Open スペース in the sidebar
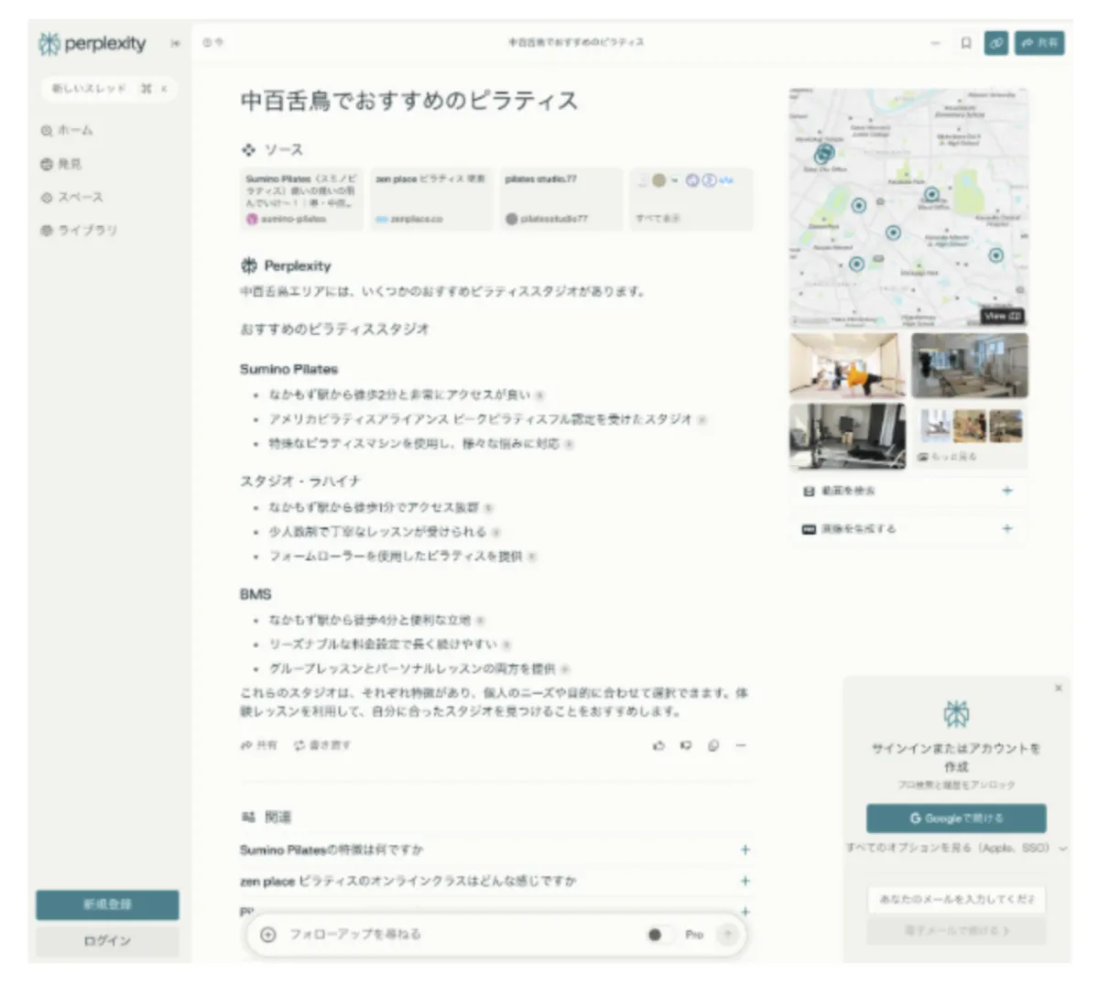The height and width of the screenshot is (985, 1099). pos(72,197)
